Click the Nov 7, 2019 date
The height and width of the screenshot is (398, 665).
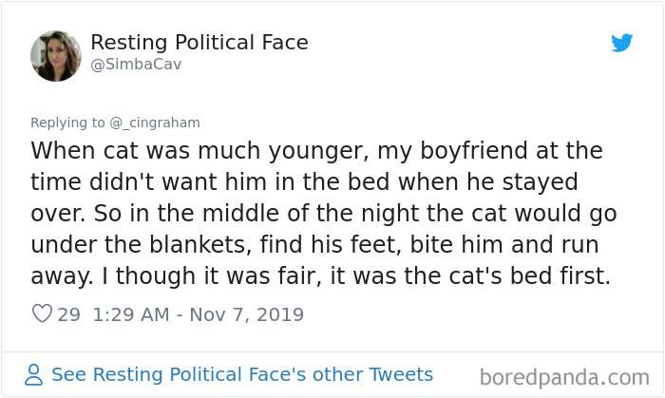(x=245, y=313)
